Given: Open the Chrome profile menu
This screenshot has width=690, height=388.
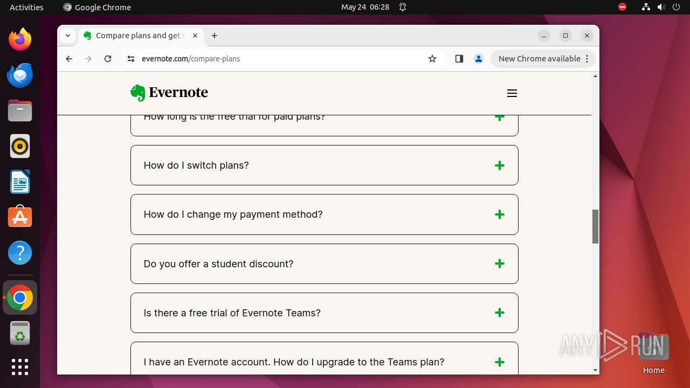Looking at the screenshot, I should pyautogui.click(x=479, y=59).
